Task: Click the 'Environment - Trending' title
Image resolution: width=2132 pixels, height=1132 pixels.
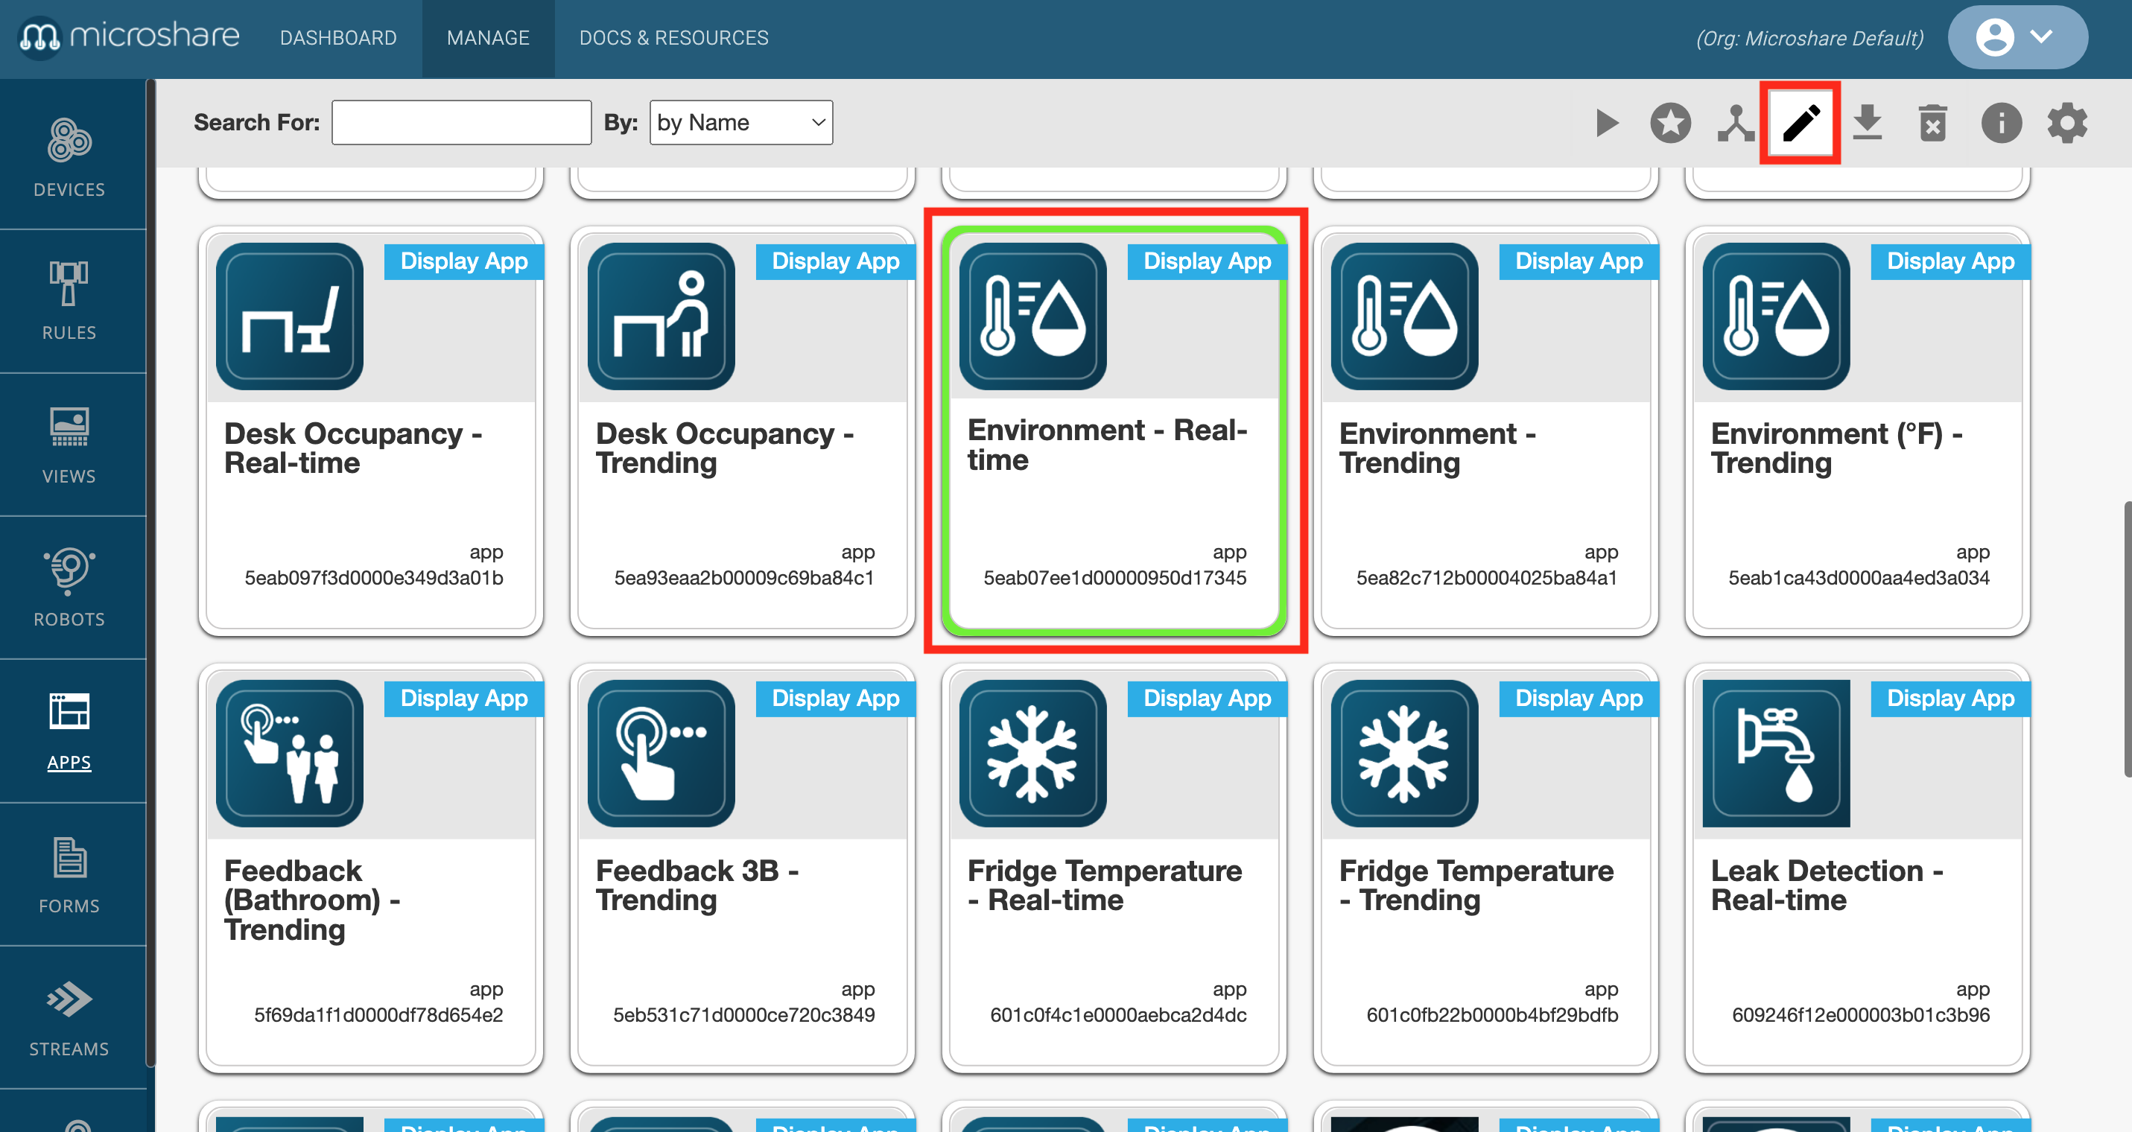Action: point(1438,448)
